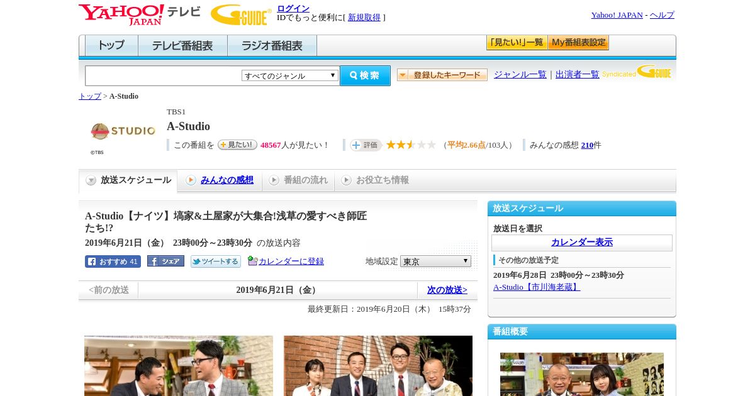
Task: Open the ヘルプ link
Action: point(662,15)
